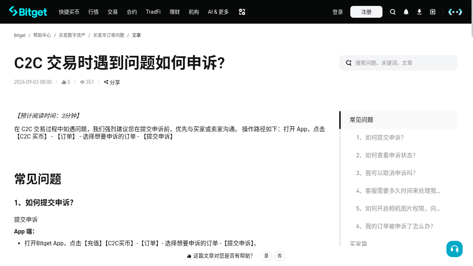
Task: Focus the help search field
Action: point(398,63)
